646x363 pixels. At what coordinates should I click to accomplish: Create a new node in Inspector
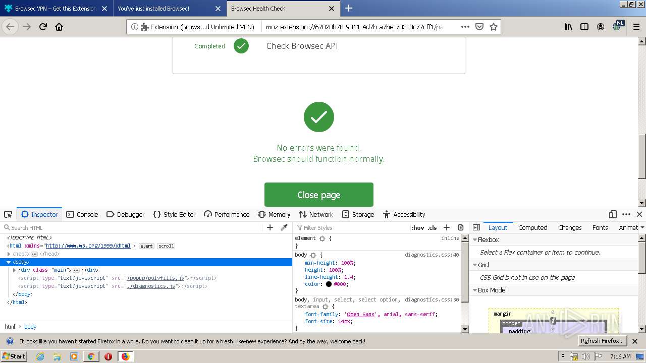click(x=270, y=227)
